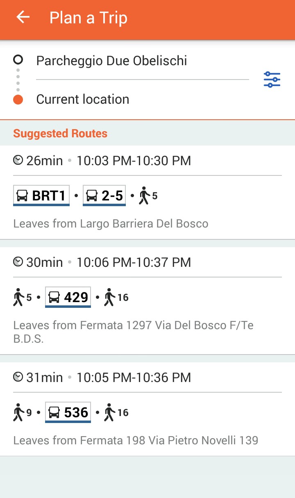The image size is (295, 498).
Task: Tap clock icon of 31min route
Action: click(18, 377)
